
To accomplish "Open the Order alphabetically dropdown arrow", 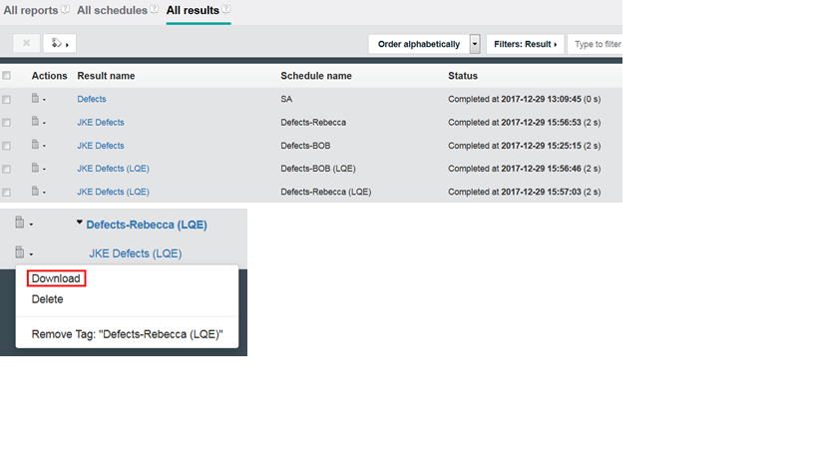I will coord(475,44).
